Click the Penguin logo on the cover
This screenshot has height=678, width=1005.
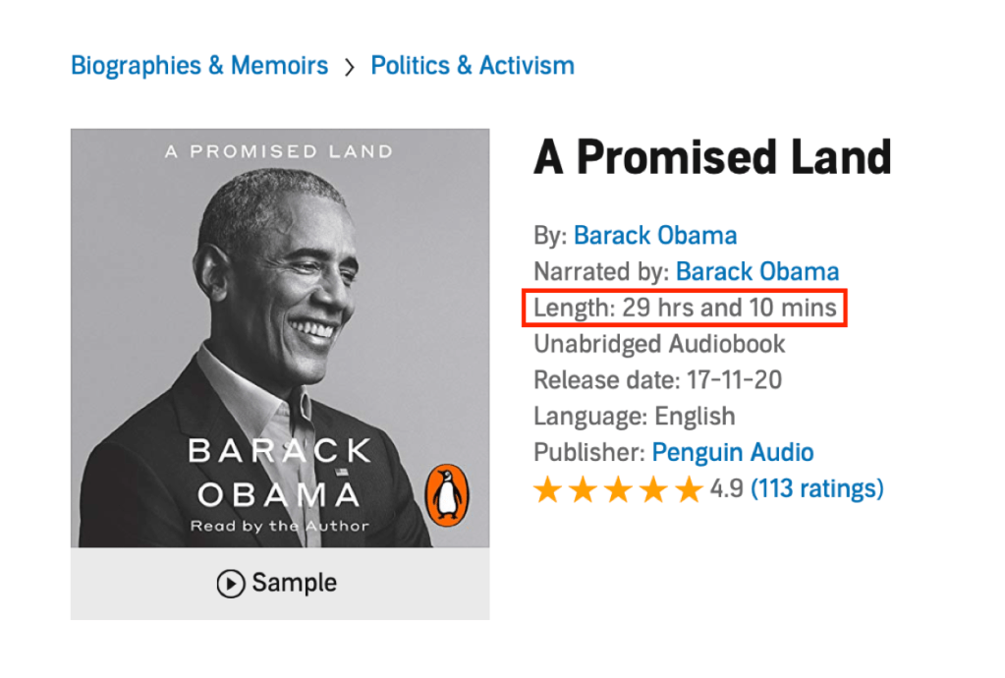coord(447,490)
